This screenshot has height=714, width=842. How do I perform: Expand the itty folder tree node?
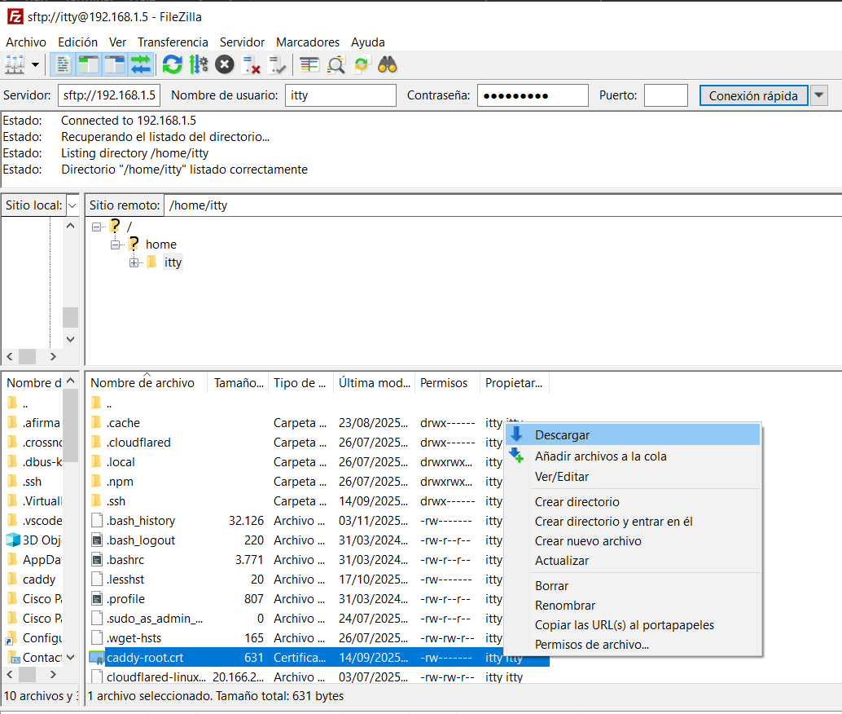point(134,262)
